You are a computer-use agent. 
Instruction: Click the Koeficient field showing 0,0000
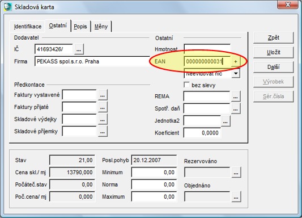click(x=202, y=133)
